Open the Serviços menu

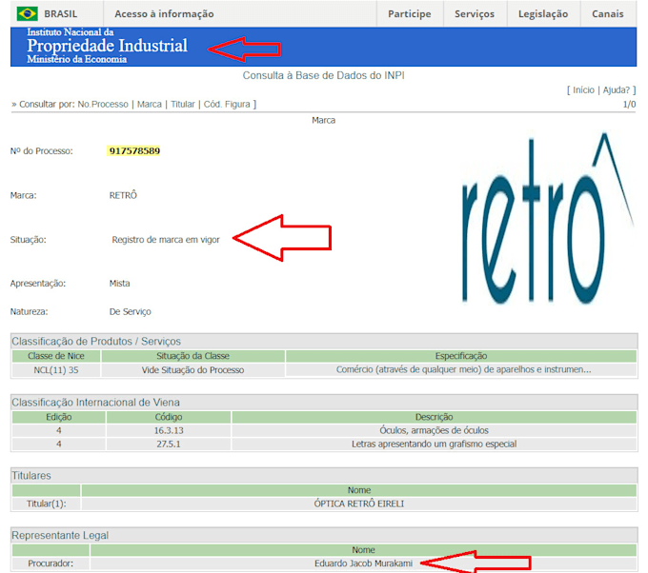(475, 14)
